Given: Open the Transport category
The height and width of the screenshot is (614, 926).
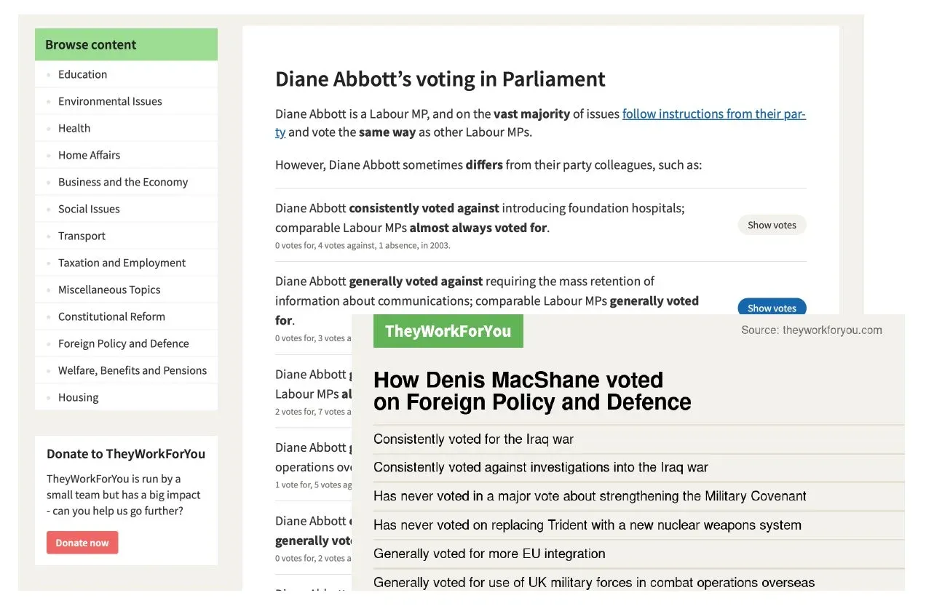Looking at the screenshot, I should click(82, 236).
